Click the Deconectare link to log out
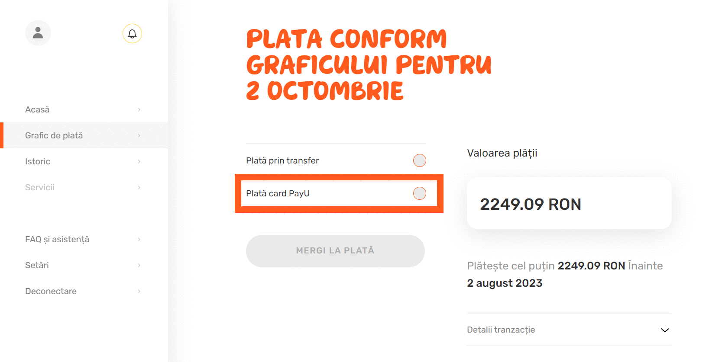 pos(51,291)
